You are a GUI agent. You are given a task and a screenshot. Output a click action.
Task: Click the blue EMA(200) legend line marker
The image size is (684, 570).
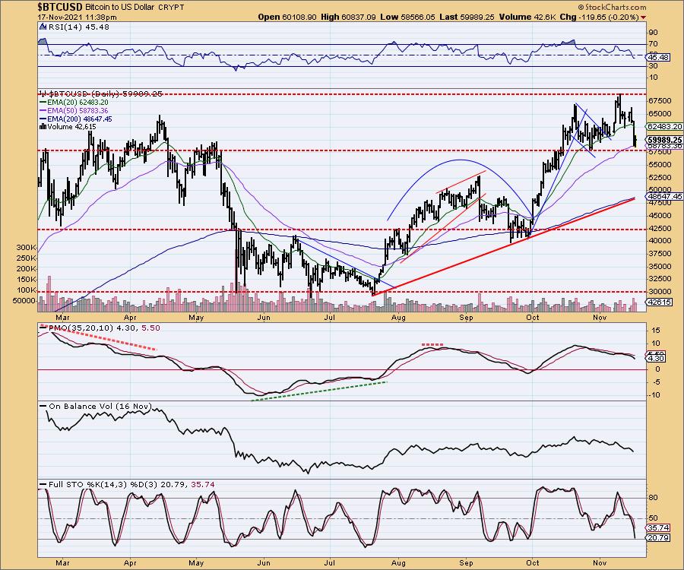click(x=43, y=119)
